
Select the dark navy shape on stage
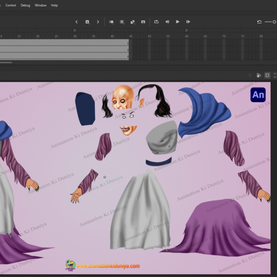(85, 109)
